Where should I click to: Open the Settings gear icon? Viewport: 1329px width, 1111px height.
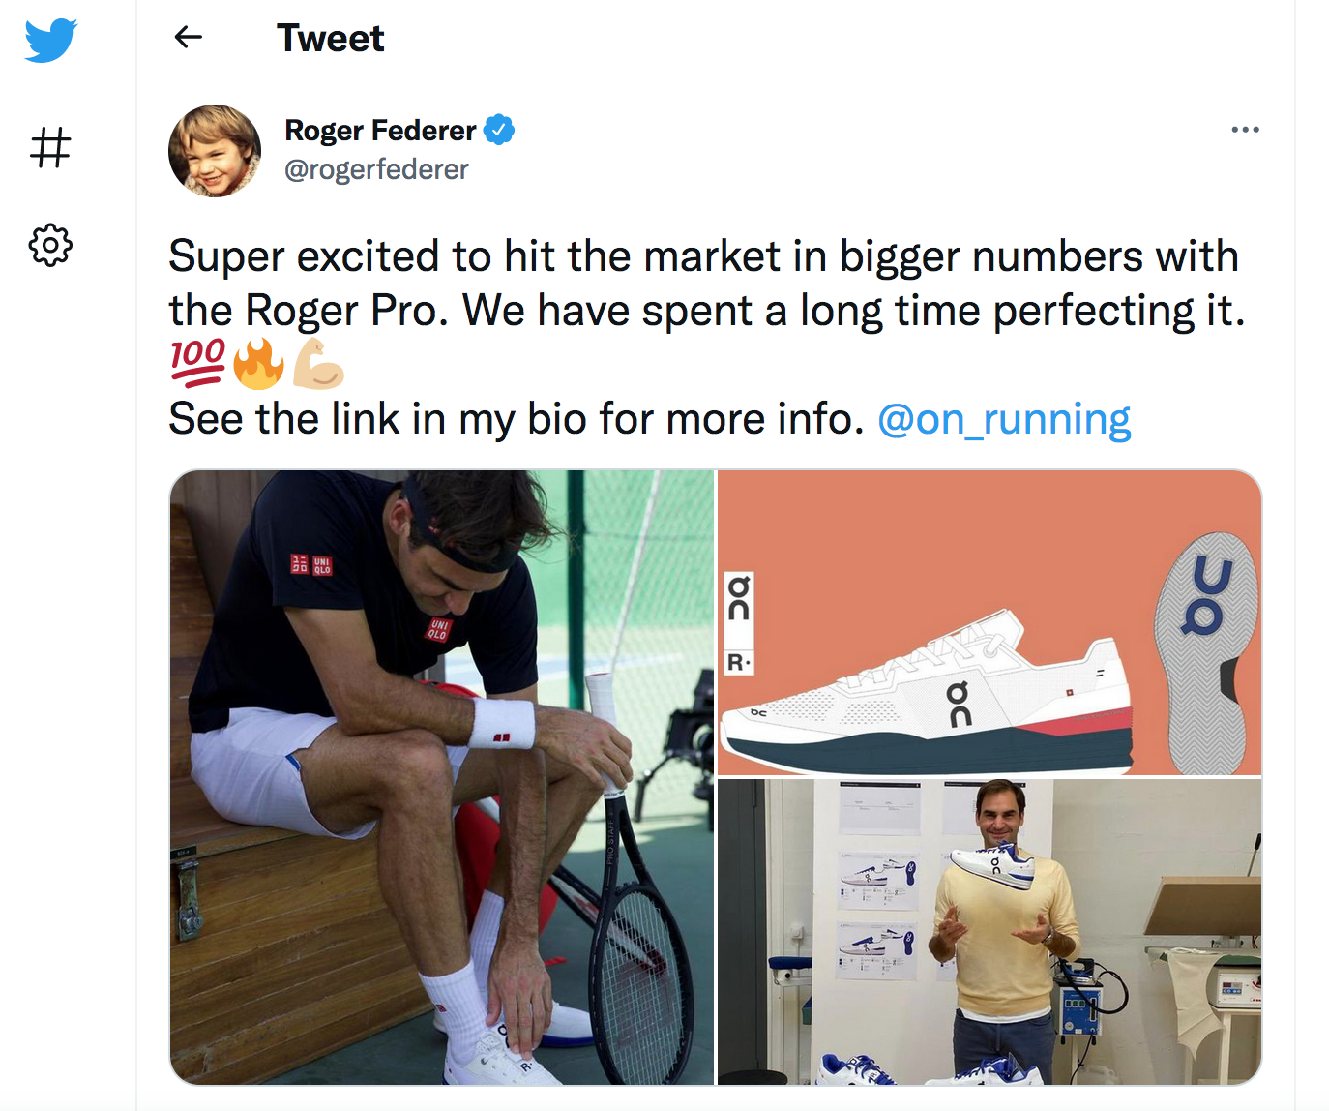pos(50,245)
